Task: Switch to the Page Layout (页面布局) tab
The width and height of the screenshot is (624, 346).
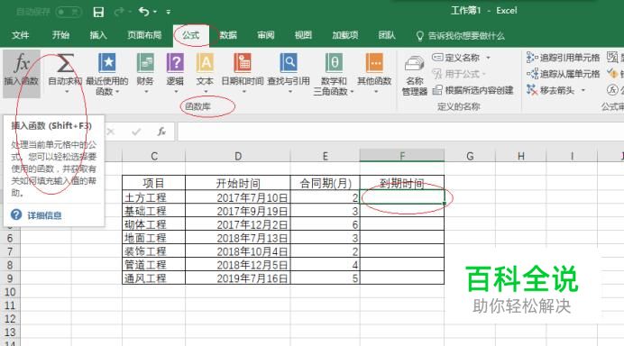Action: pyautogui.click(x=144, y=35)
